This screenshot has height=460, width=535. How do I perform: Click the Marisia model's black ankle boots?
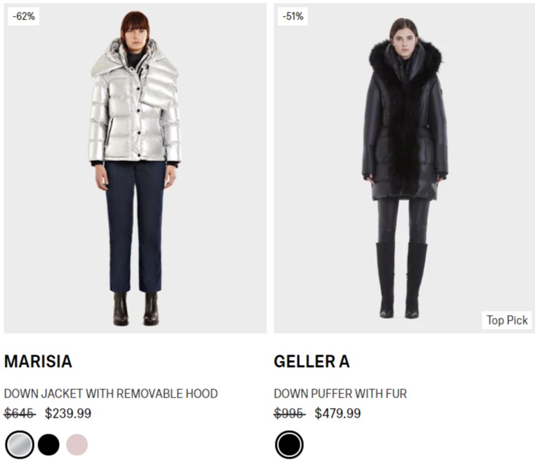(x=136, y=309)
